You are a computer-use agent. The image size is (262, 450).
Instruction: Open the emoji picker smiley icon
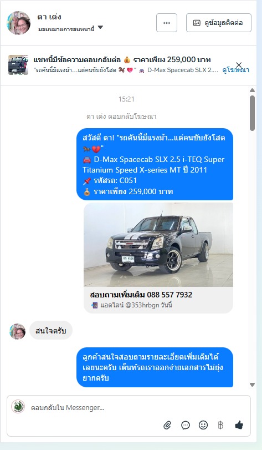tap(203, 424)
